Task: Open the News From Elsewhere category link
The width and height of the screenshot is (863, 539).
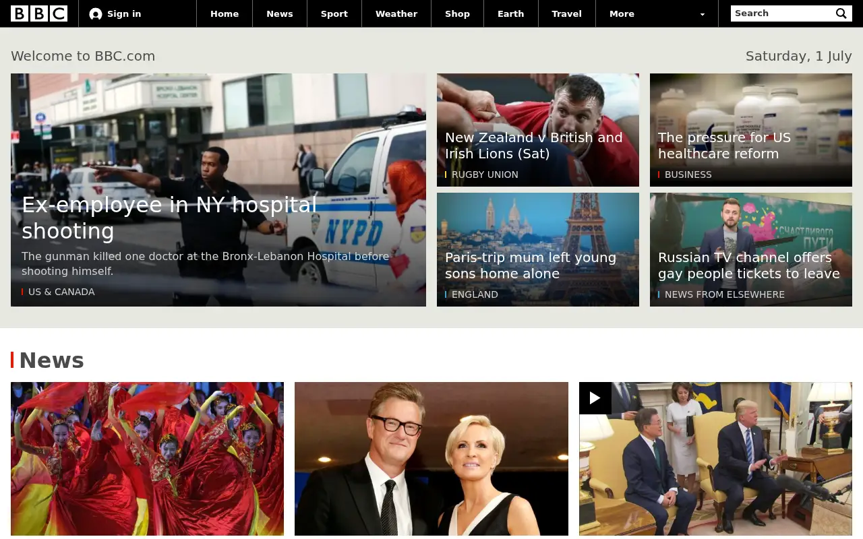Action: point(725,294)
